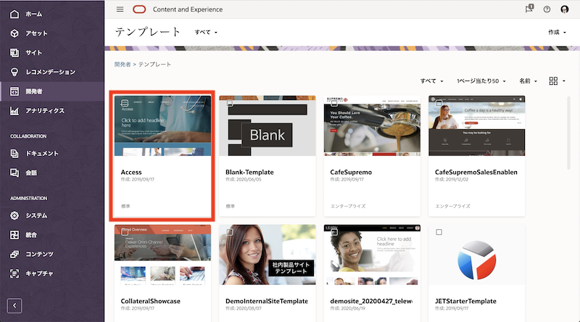
Task: Click the Oracle logo icon
Action: pyautogui.click(x=139, y=9)
